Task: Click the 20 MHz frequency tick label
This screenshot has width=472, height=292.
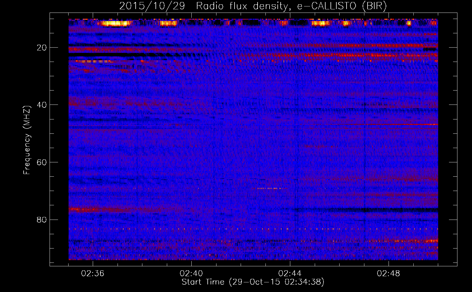Action: pos(42,48)
